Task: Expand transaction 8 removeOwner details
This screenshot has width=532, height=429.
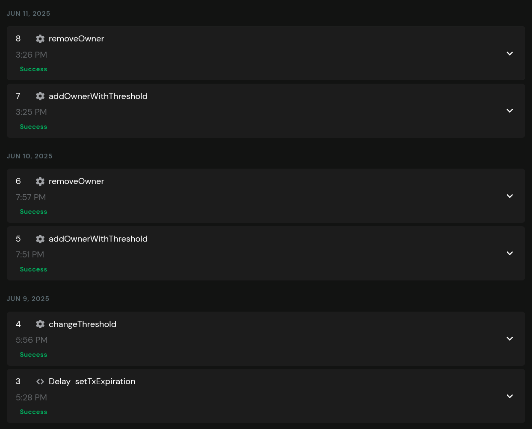Action: [509, 53]
